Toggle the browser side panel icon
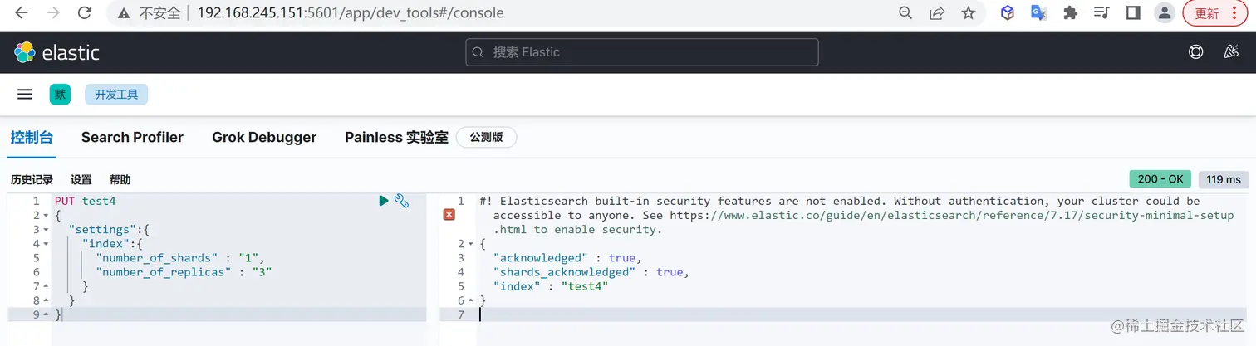The height and width of the screenshot is (346, 1256). point(1132,13)
